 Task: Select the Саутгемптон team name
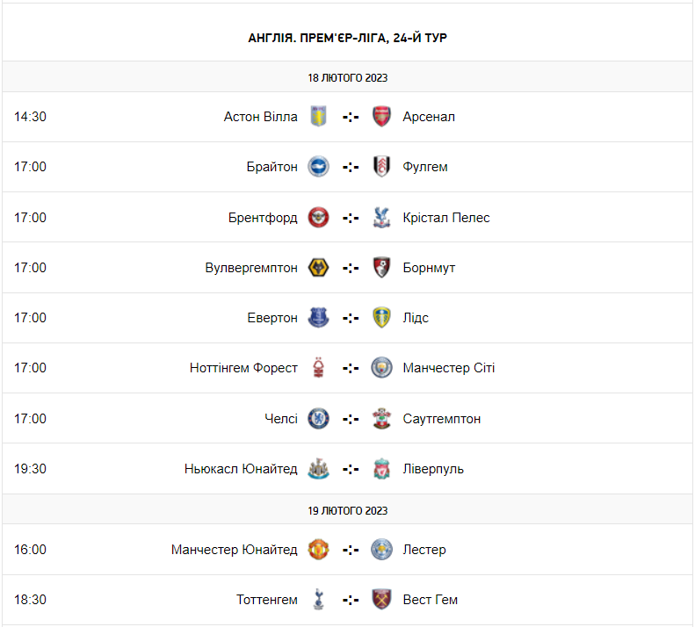click(441, 419)
